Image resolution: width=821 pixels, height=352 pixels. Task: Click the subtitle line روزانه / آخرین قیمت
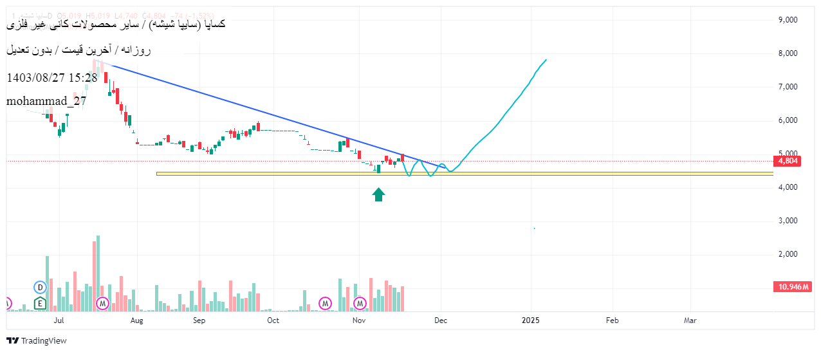pos(79,50)
